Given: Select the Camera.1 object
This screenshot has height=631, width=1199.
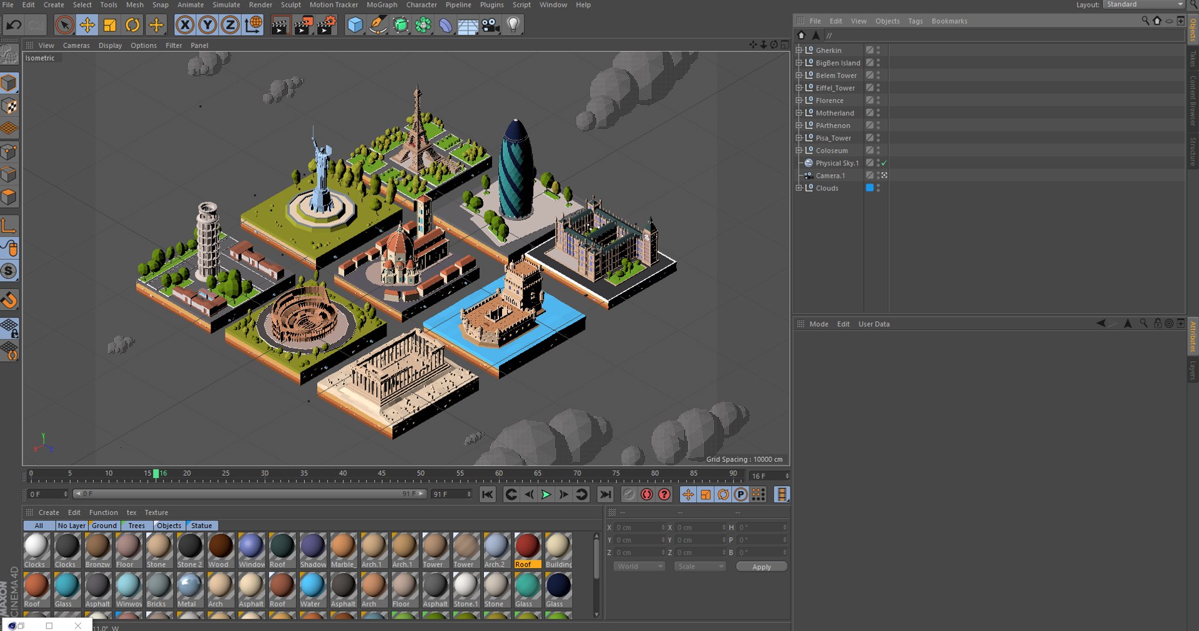Looking at the screenshot, I should [x=830, y=175].
